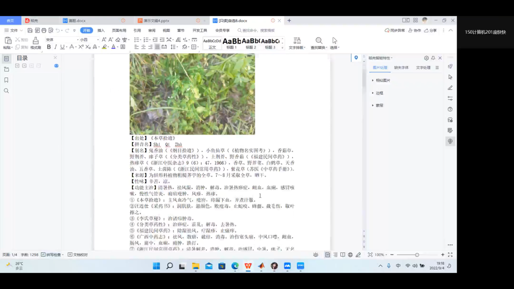514x289 pixels.
Task: Click the Paste clipboard icon
Action: click(x=8, y=40)
